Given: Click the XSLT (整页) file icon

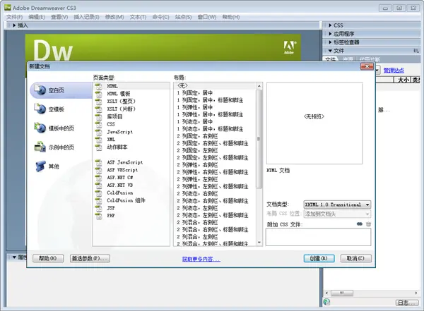Looking at the screenshot, I should tap(99, 102).
